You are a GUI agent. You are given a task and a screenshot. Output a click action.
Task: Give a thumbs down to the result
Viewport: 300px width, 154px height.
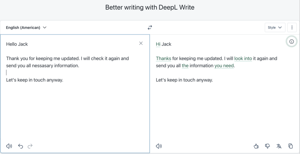tap(267, 146)
